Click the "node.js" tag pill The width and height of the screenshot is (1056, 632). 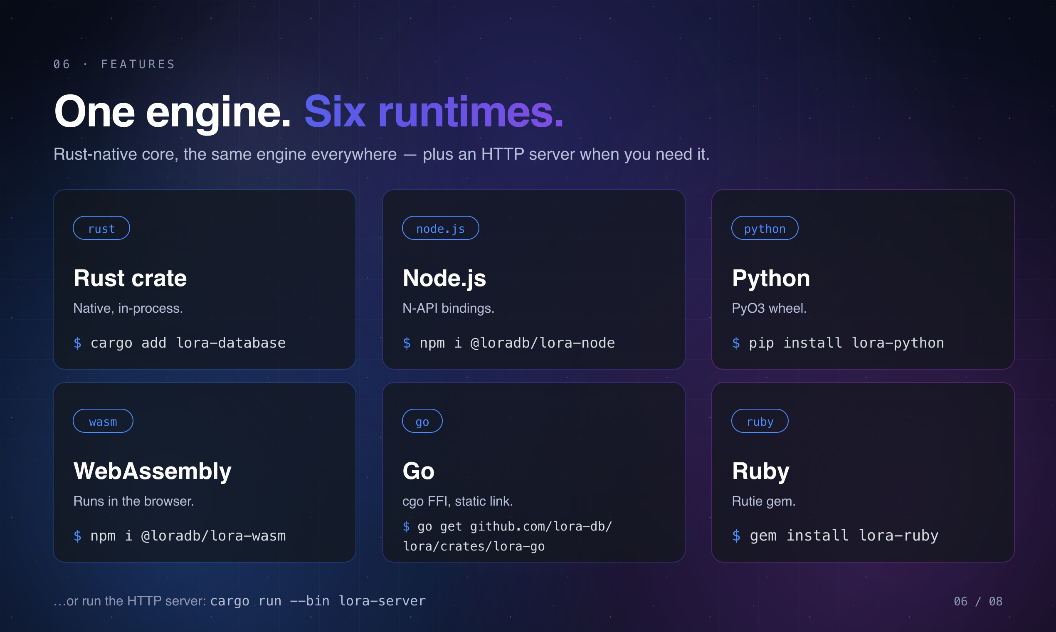pyautogui.click(x=440, y=228)
